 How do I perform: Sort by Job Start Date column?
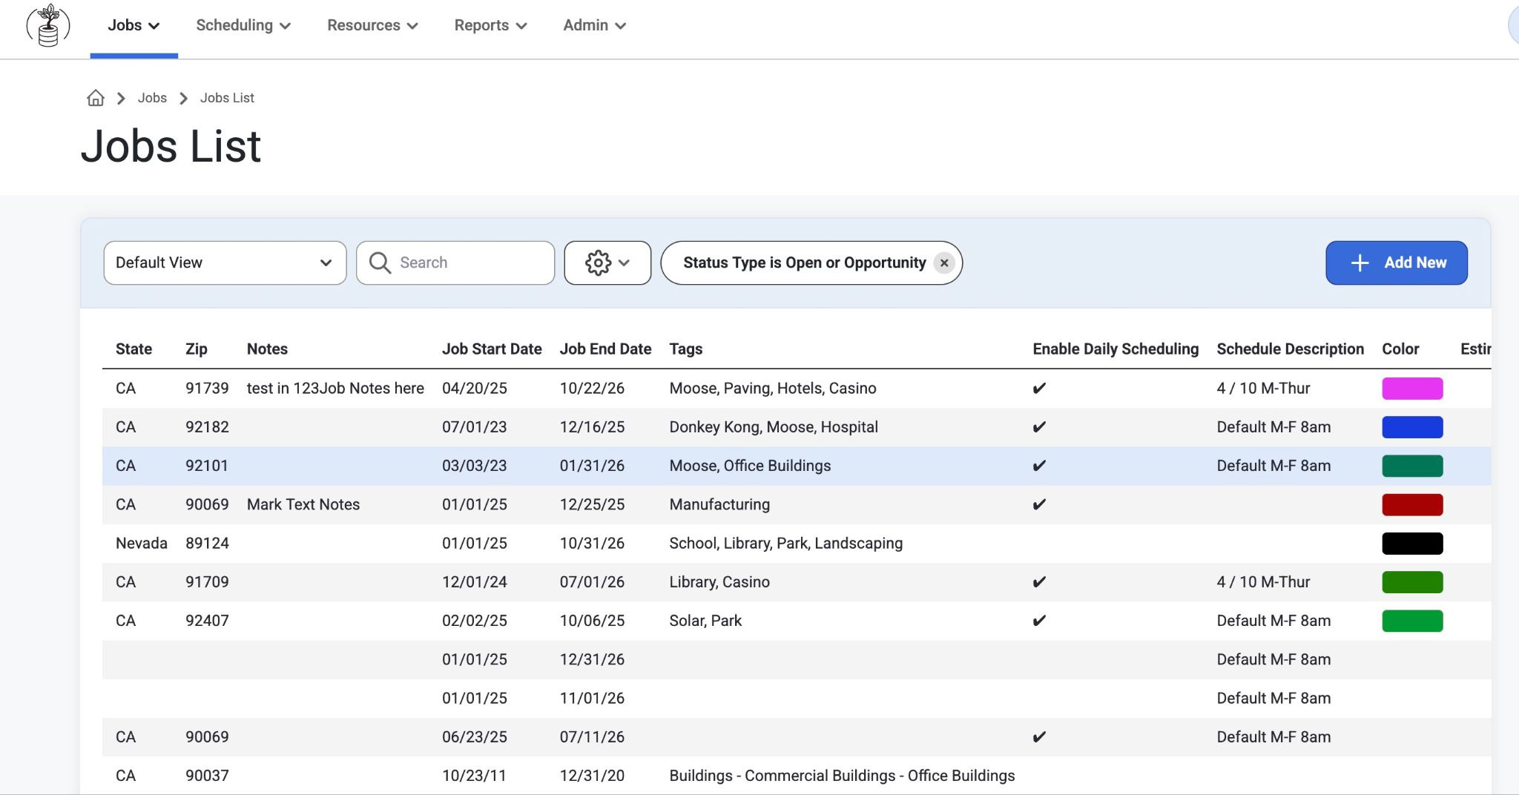click(x=492, y=349)
